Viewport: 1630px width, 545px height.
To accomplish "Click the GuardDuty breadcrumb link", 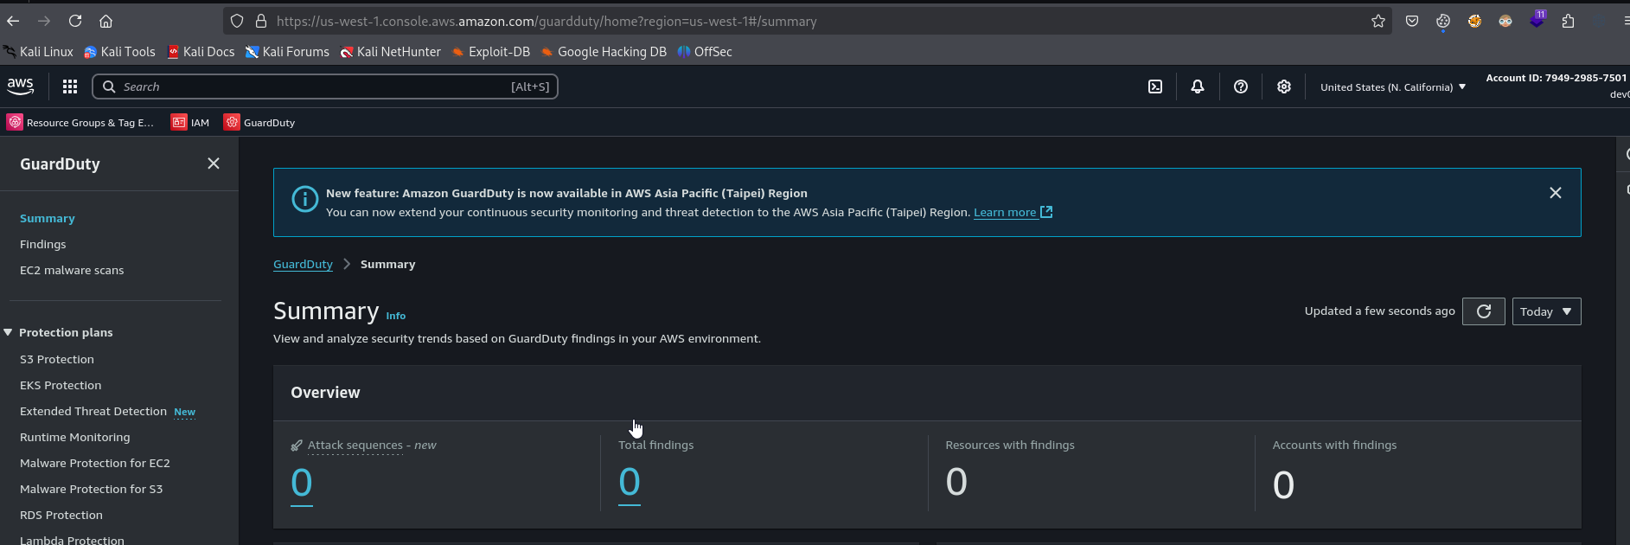I will [x=303, y=264].
